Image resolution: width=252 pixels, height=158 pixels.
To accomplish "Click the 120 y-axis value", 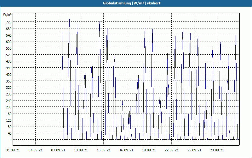I will [9, 120].
